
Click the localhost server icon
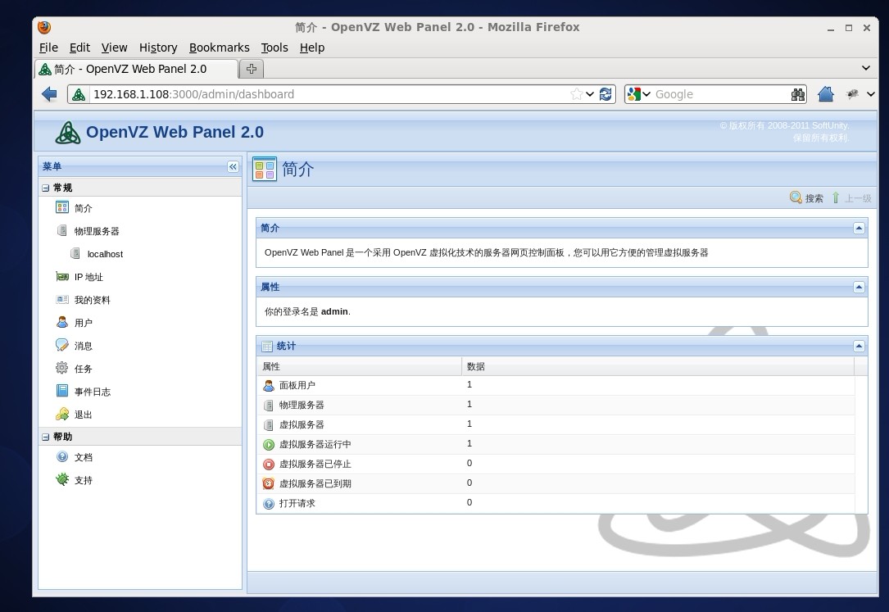(x=75, y=253)
